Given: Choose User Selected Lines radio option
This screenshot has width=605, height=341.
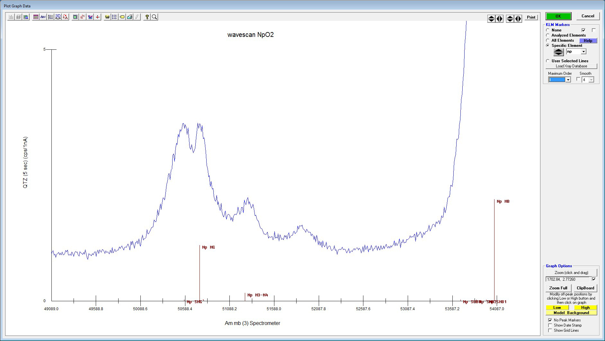Looking at the screenshot, I should pos(548,61).
